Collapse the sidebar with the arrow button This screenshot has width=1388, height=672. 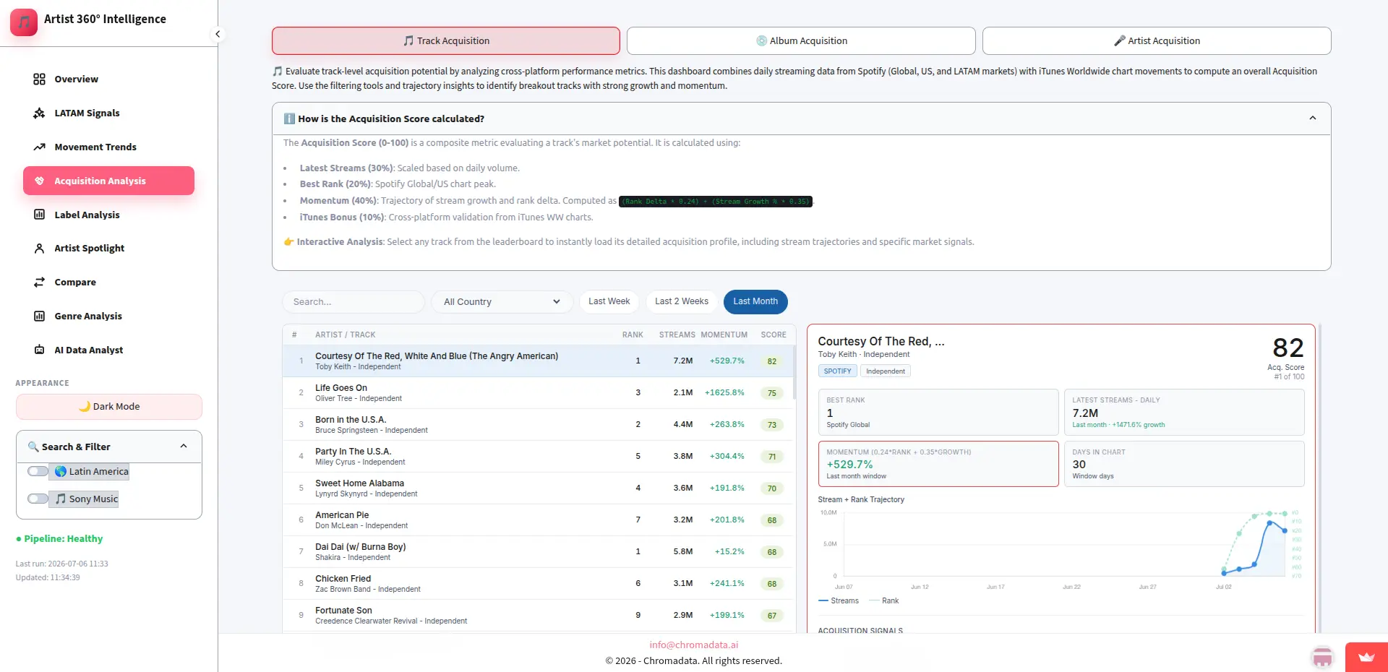[218, 34]
